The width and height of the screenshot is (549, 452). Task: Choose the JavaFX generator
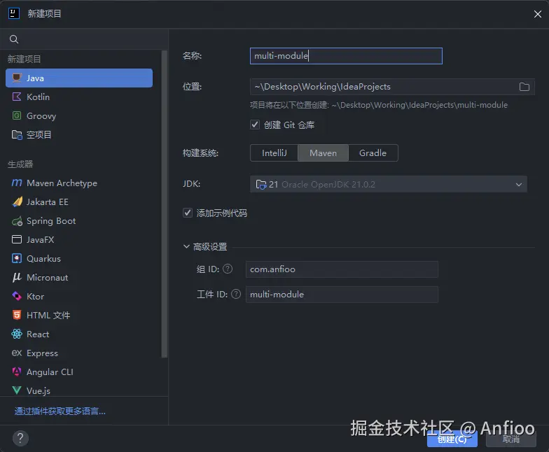(x=79, y=239)
